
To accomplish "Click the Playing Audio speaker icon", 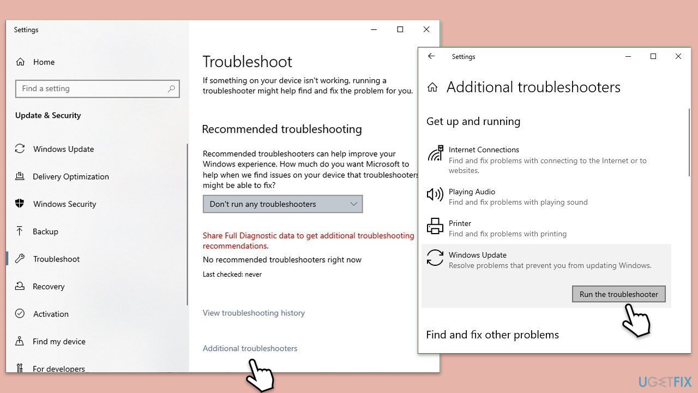I will click(x=435, y=194).
